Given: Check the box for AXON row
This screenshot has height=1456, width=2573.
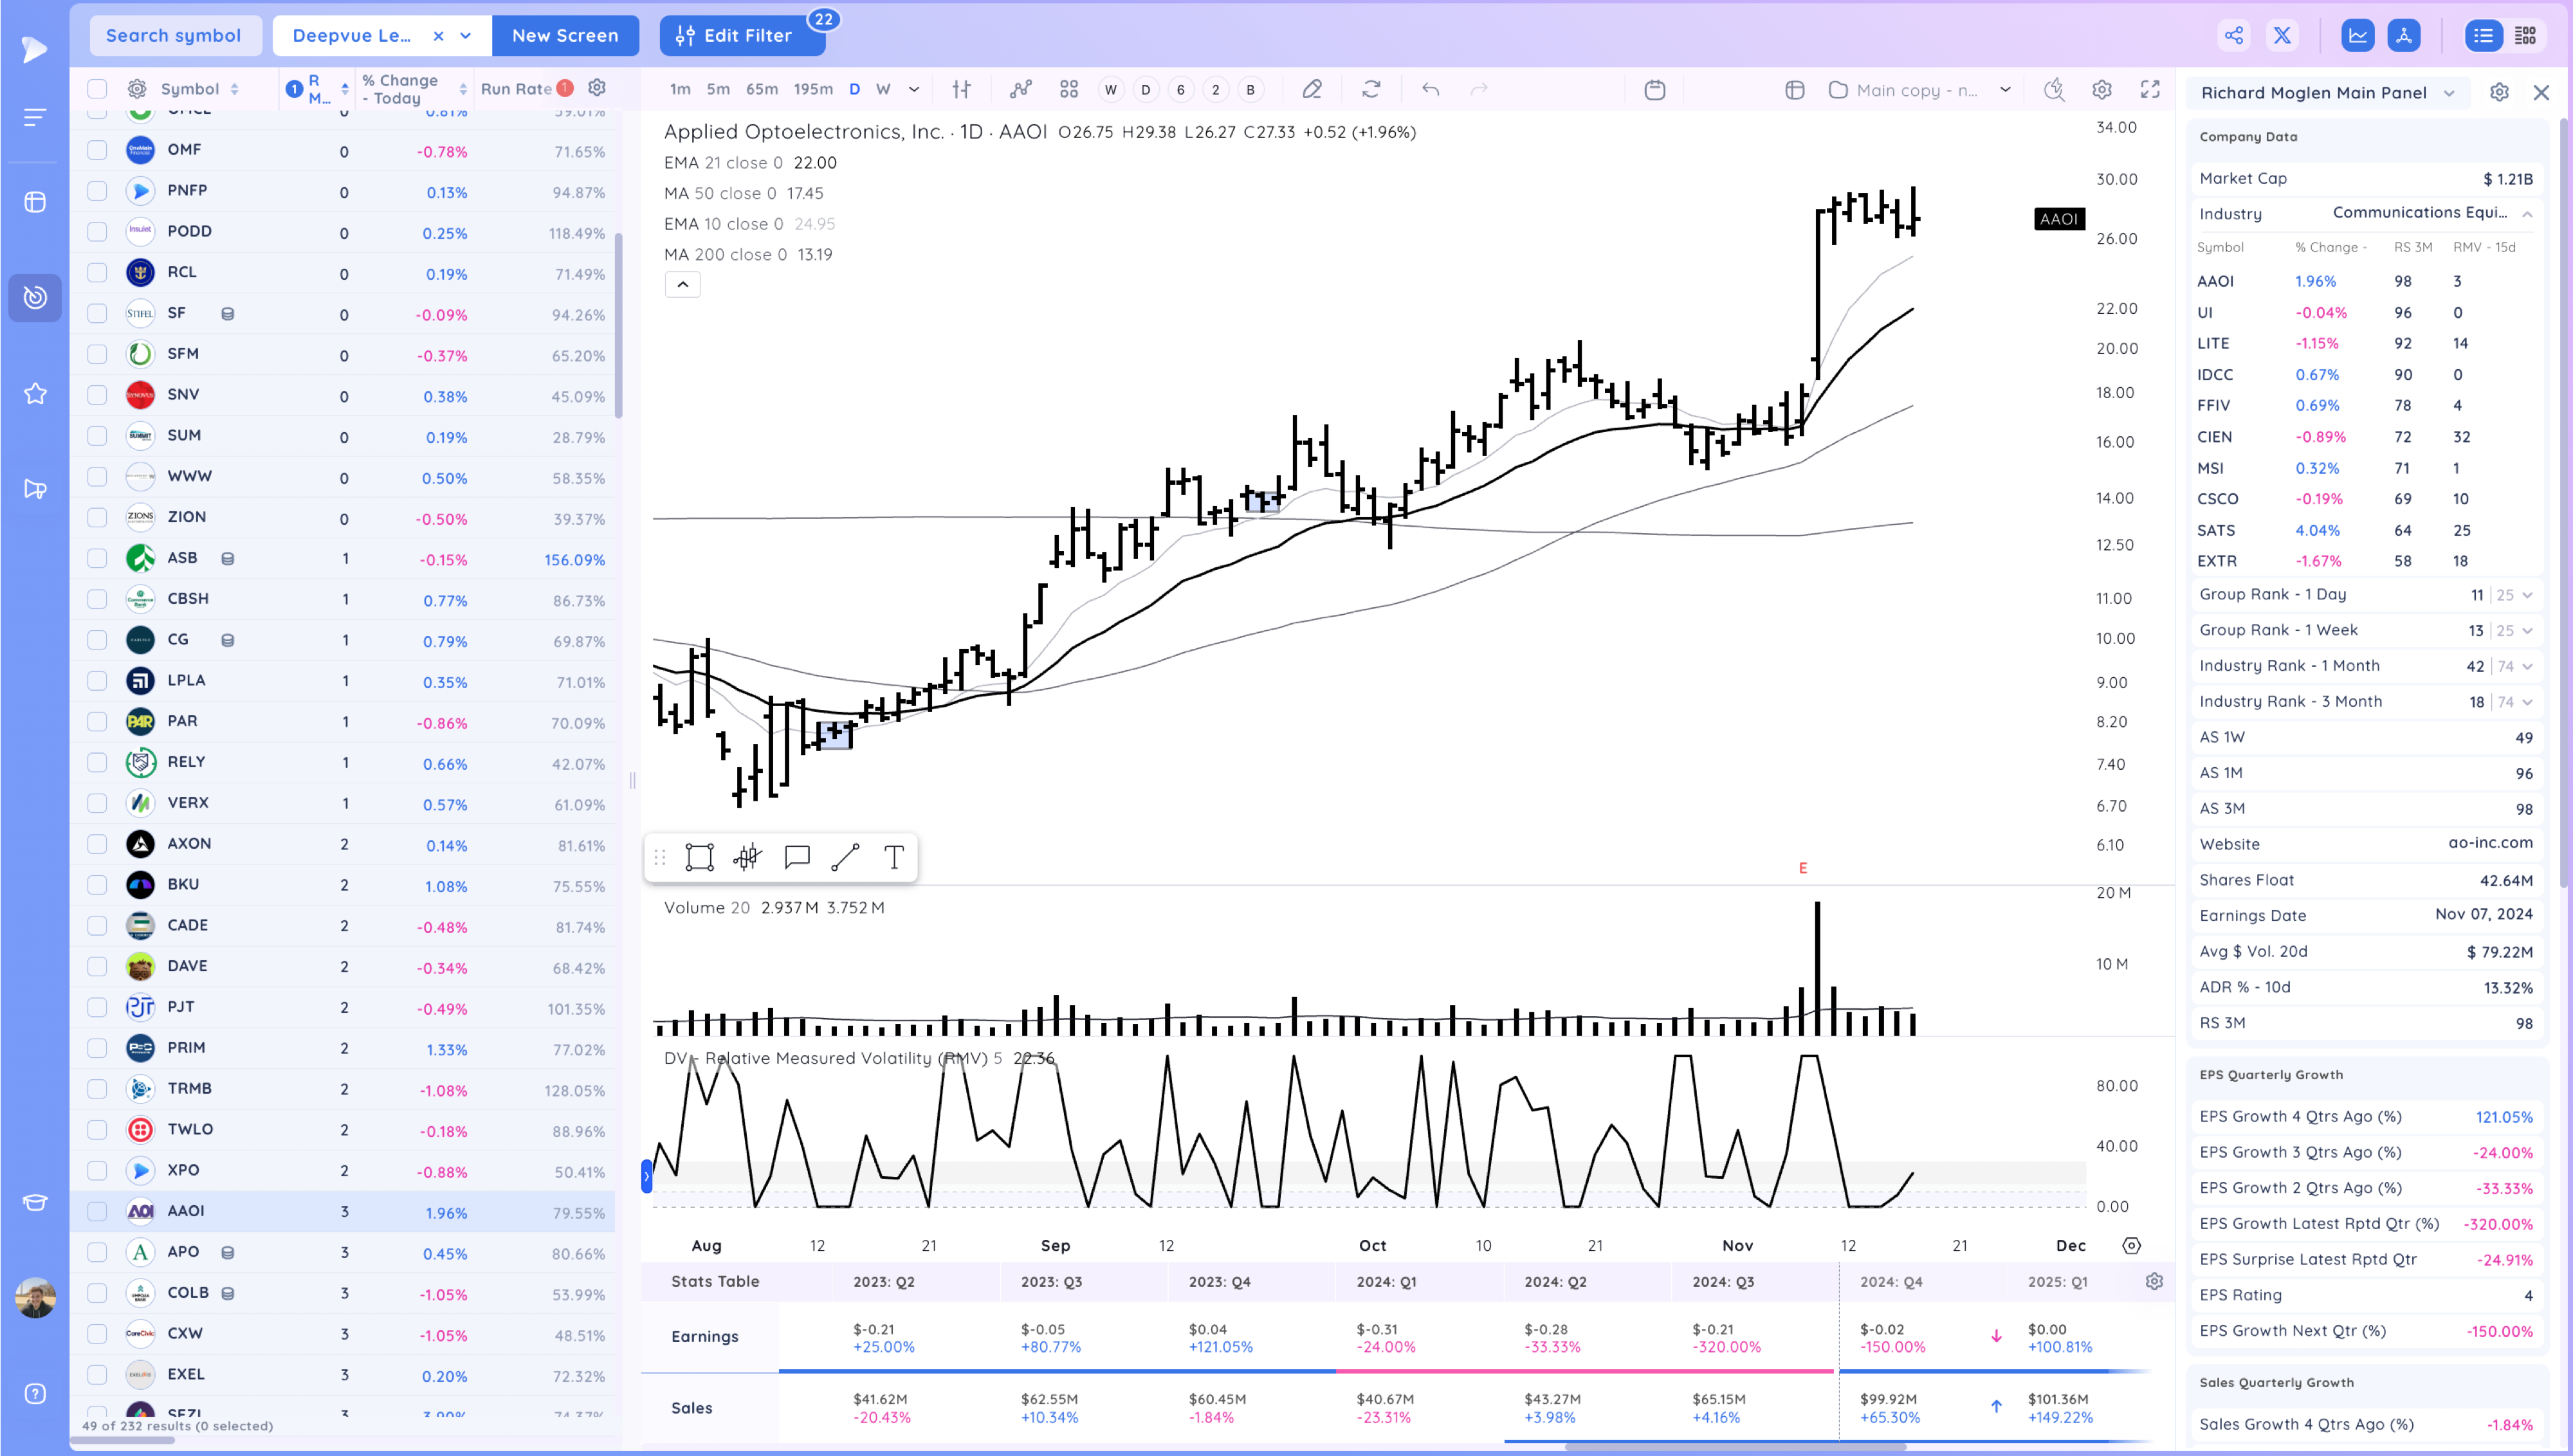Looking at the screenshot, I should tap(97, 844).
